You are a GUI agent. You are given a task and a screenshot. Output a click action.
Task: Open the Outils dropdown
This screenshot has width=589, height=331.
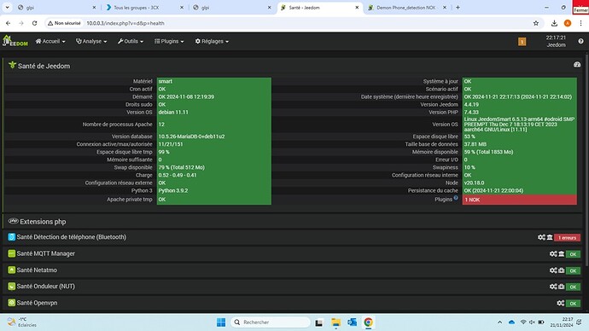click(131, 41)
